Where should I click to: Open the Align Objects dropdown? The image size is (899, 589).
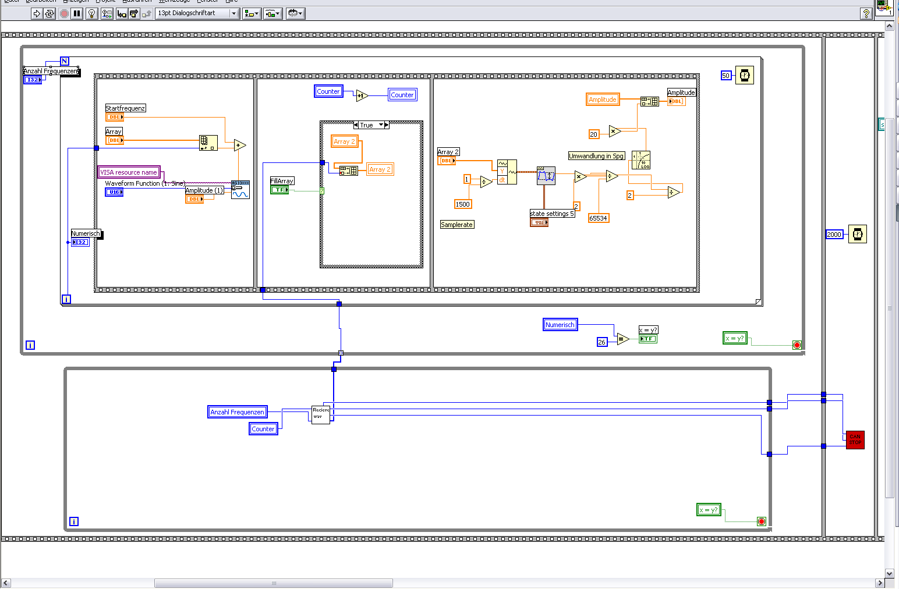click(x=252, y=13)
